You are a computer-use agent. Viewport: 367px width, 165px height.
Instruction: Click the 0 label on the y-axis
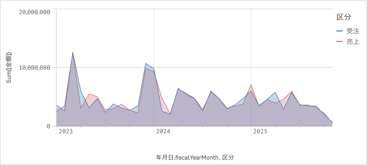pos(48,126)
